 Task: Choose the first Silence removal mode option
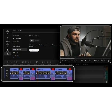point(32,41)
